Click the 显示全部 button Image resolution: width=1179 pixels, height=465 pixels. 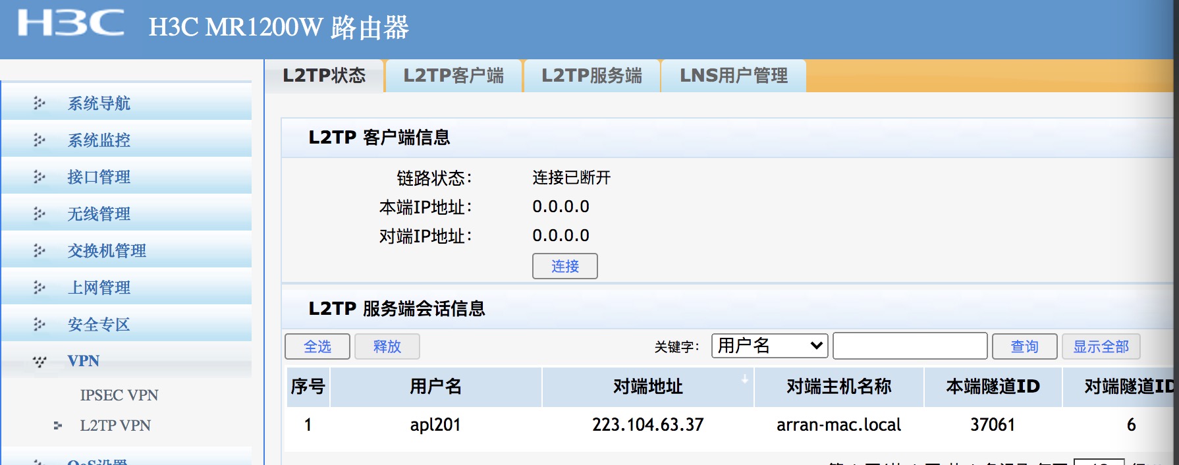[x=1101, y=346]
